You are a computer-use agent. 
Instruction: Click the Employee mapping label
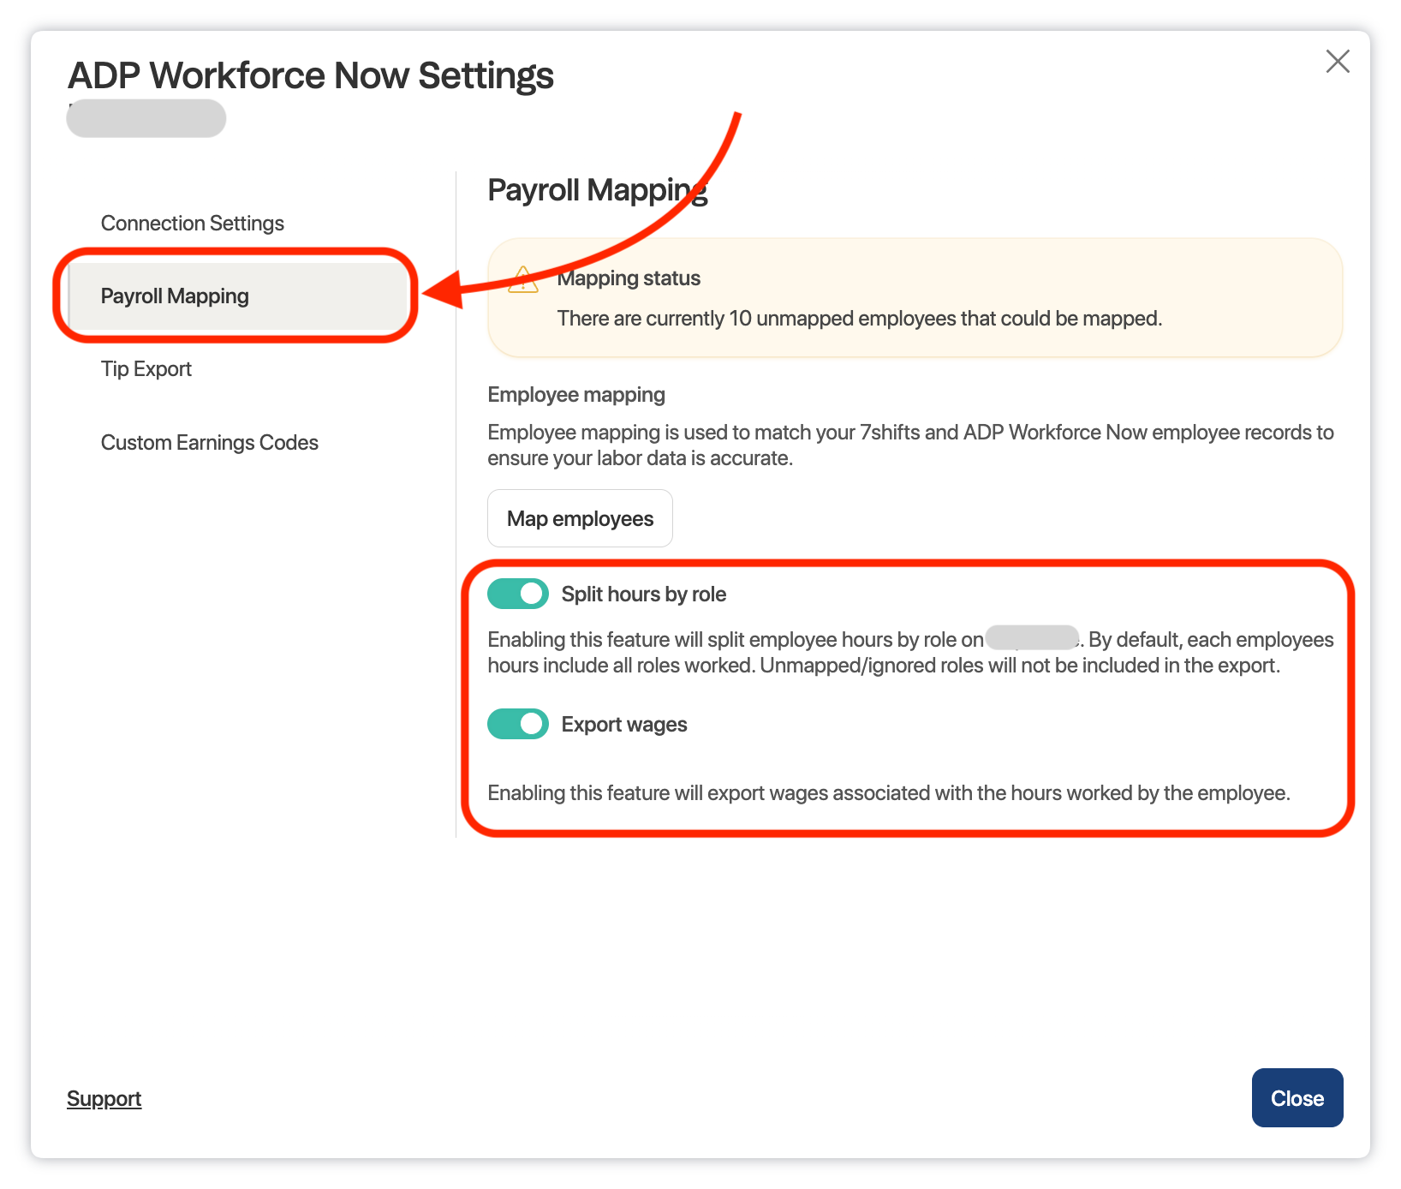pyautogui.click(x=576, y=395)
